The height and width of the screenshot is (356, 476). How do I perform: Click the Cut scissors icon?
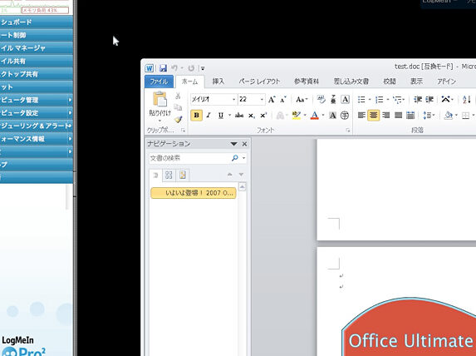pyautogui.click(x=178, y=96)
